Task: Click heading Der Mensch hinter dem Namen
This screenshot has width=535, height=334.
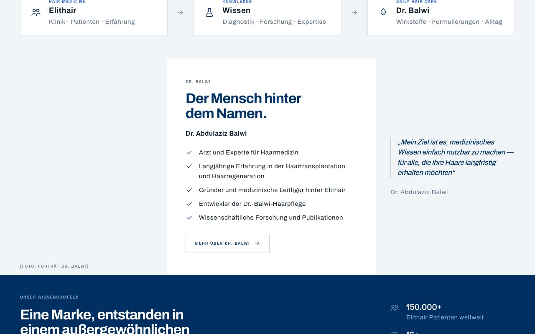Action: click(244, 106)
